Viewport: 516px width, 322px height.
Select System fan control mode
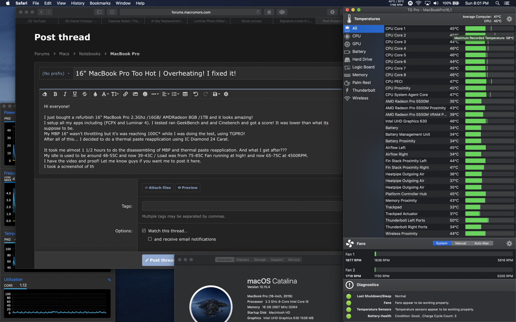pyautogui.click(x=442, y=243)
